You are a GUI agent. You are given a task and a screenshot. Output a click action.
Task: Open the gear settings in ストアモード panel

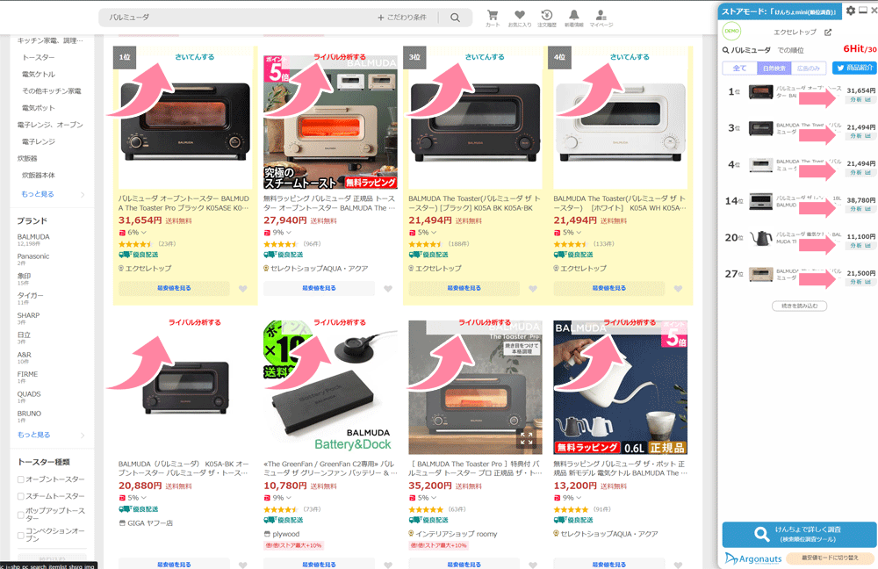[851, 11]
